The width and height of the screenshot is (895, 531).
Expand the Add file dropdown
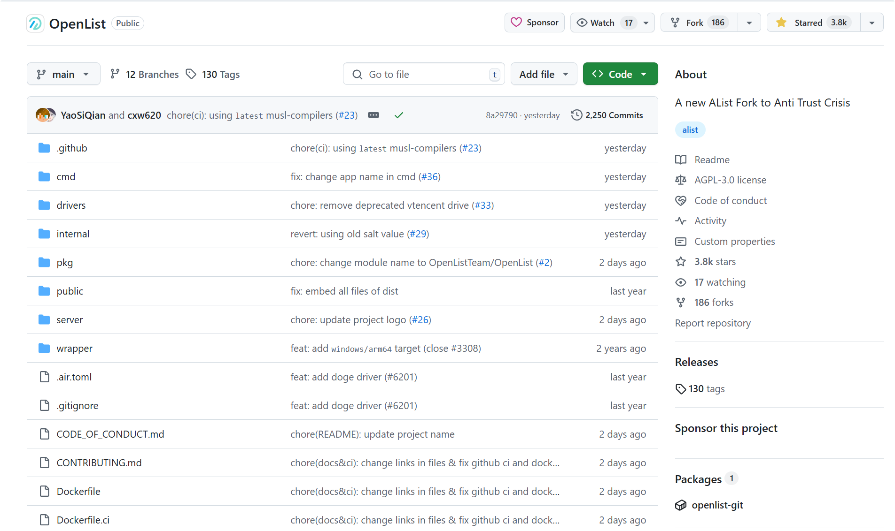(x=544, y=74)
